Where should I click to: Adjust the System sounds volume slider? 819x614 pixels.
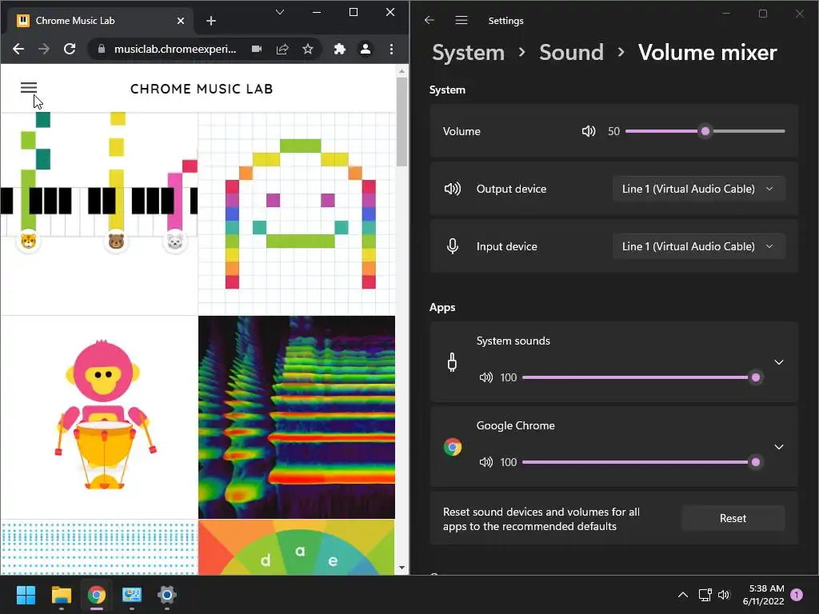[641, 377]
